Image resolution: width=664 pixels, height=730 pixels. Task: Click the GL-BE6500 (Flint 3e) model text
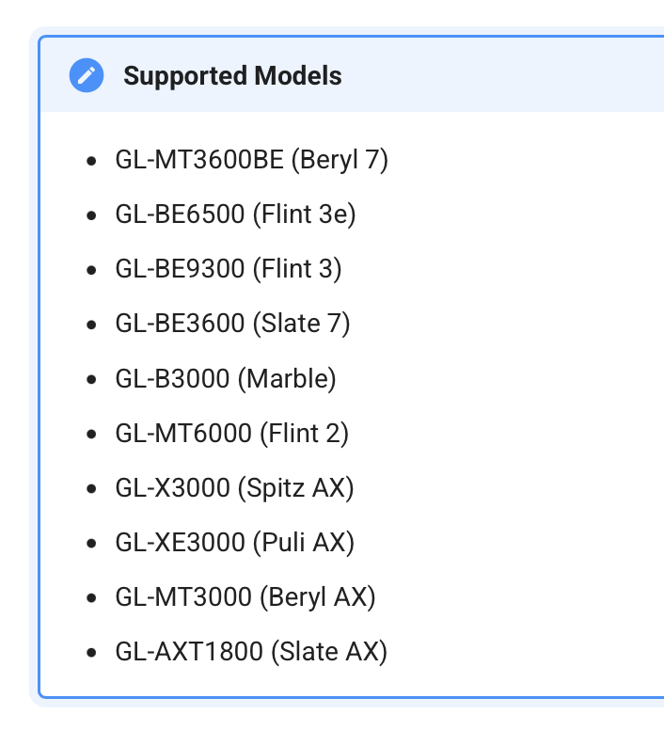point(235,214)
